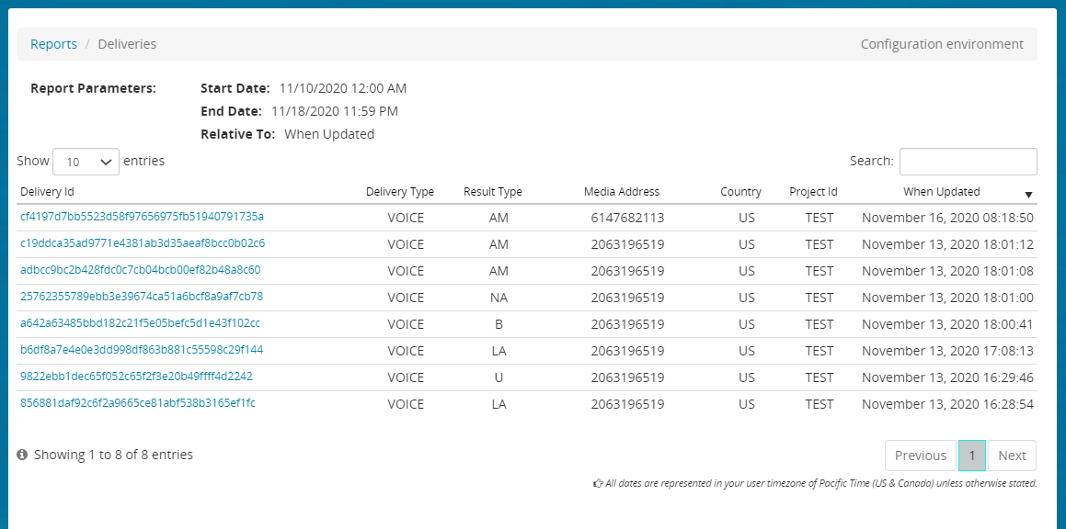Screen dimensions: 1066x529
Task: Open delivery 856881daf92c6f2a9665ce81abf538b3165ef1fc
Action: pos(138,403)
